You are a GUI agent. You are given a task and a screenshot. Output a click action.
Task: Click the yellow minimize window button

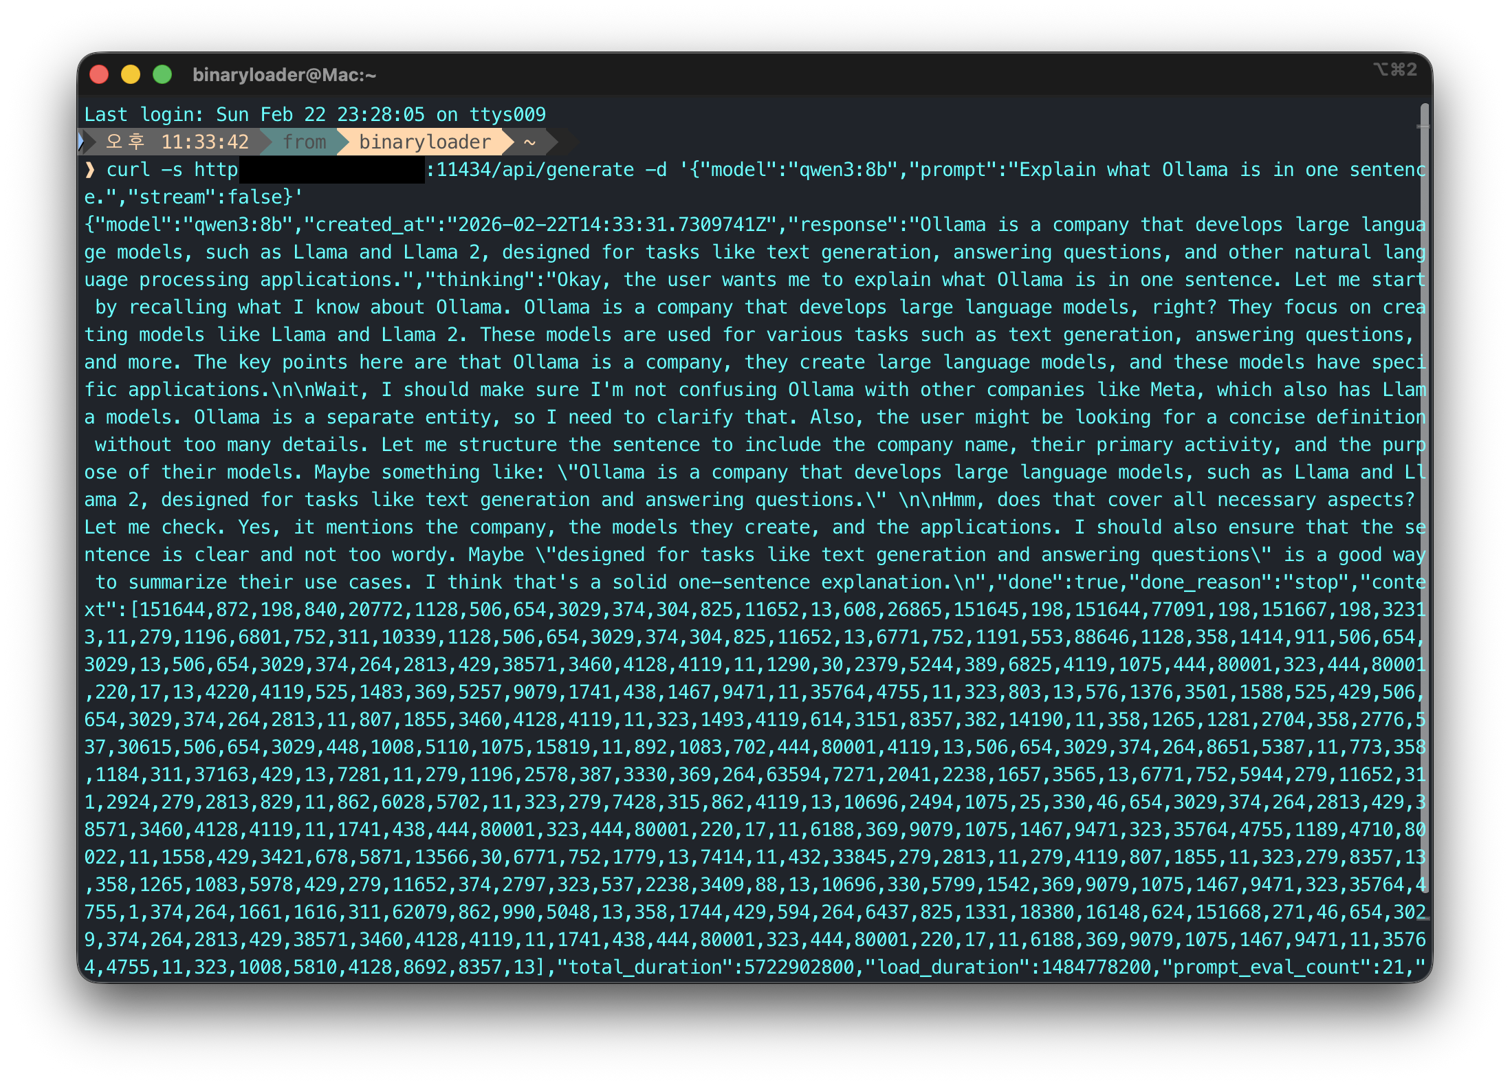[x=131, y=74]
